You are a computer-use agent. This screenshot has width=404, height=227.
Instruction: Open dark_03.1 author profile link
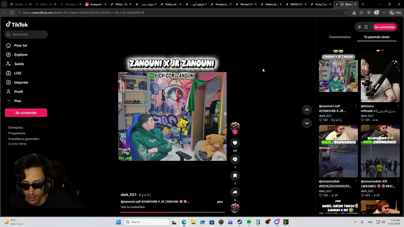pos(128,195)
